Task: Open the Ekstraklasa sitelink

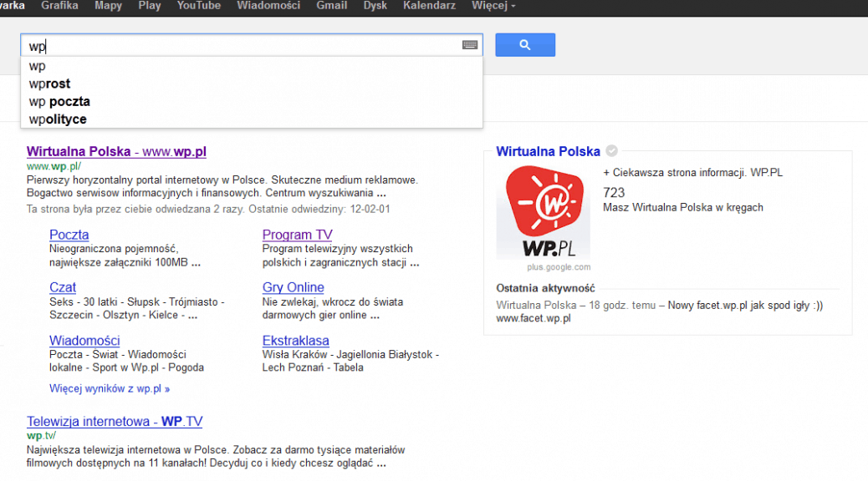Action: (x=296, y=341)
